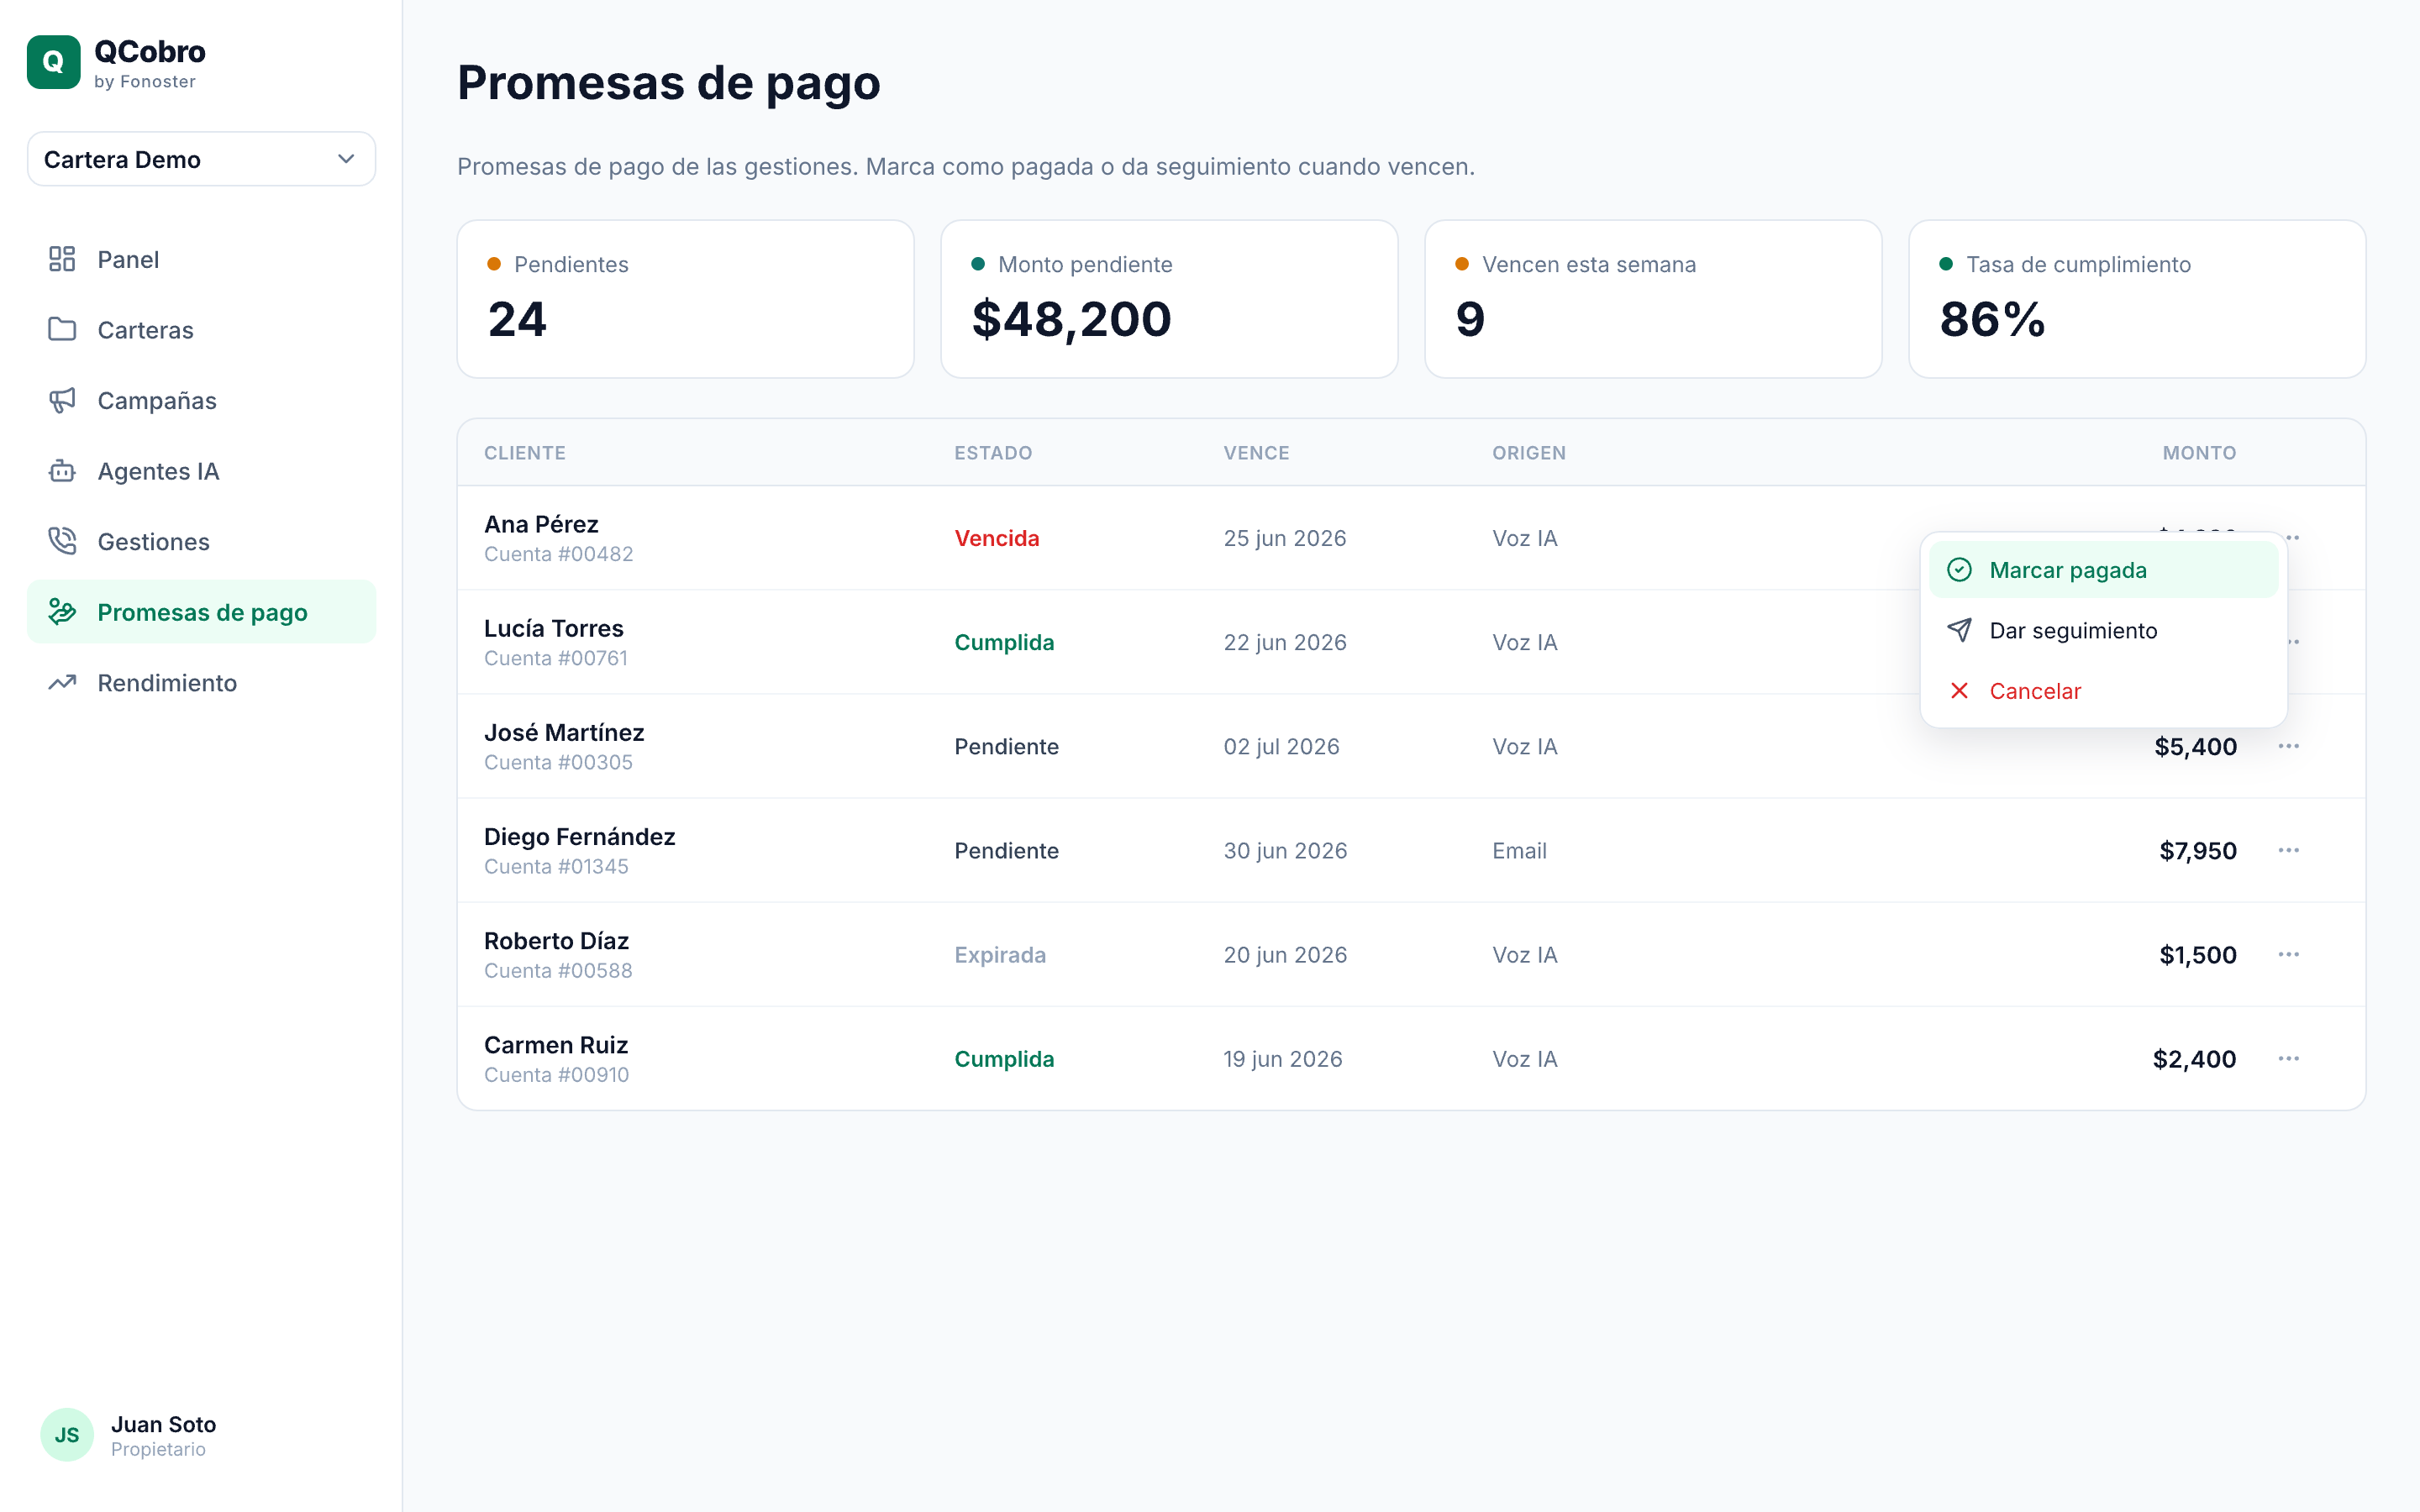
Task: Go to Panel in the sidebar
Action: (201, 259)
